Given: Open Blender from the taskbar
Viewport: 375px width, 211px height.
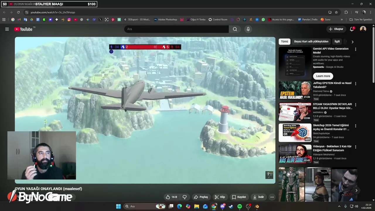Looking at the screenshot, I should (257, 206).
